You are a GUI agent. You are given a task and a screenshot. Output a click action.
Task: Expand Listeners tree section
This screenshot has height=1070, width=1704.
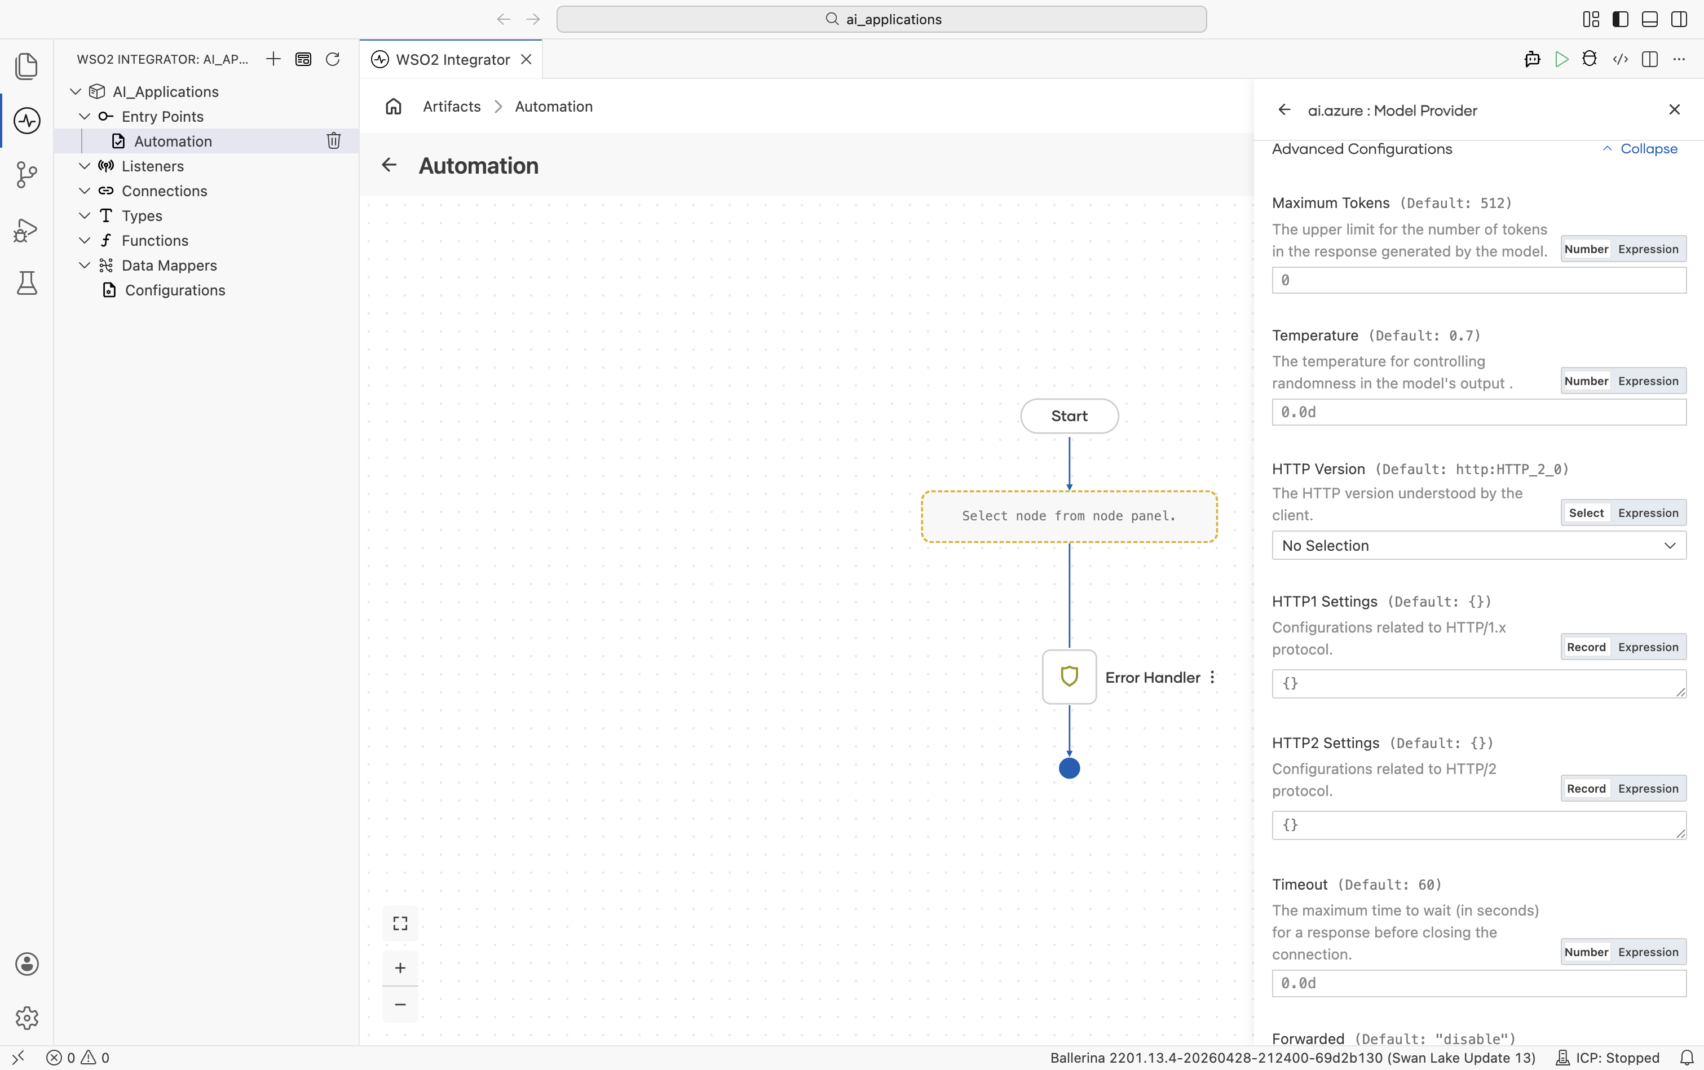tap(84, 166)
